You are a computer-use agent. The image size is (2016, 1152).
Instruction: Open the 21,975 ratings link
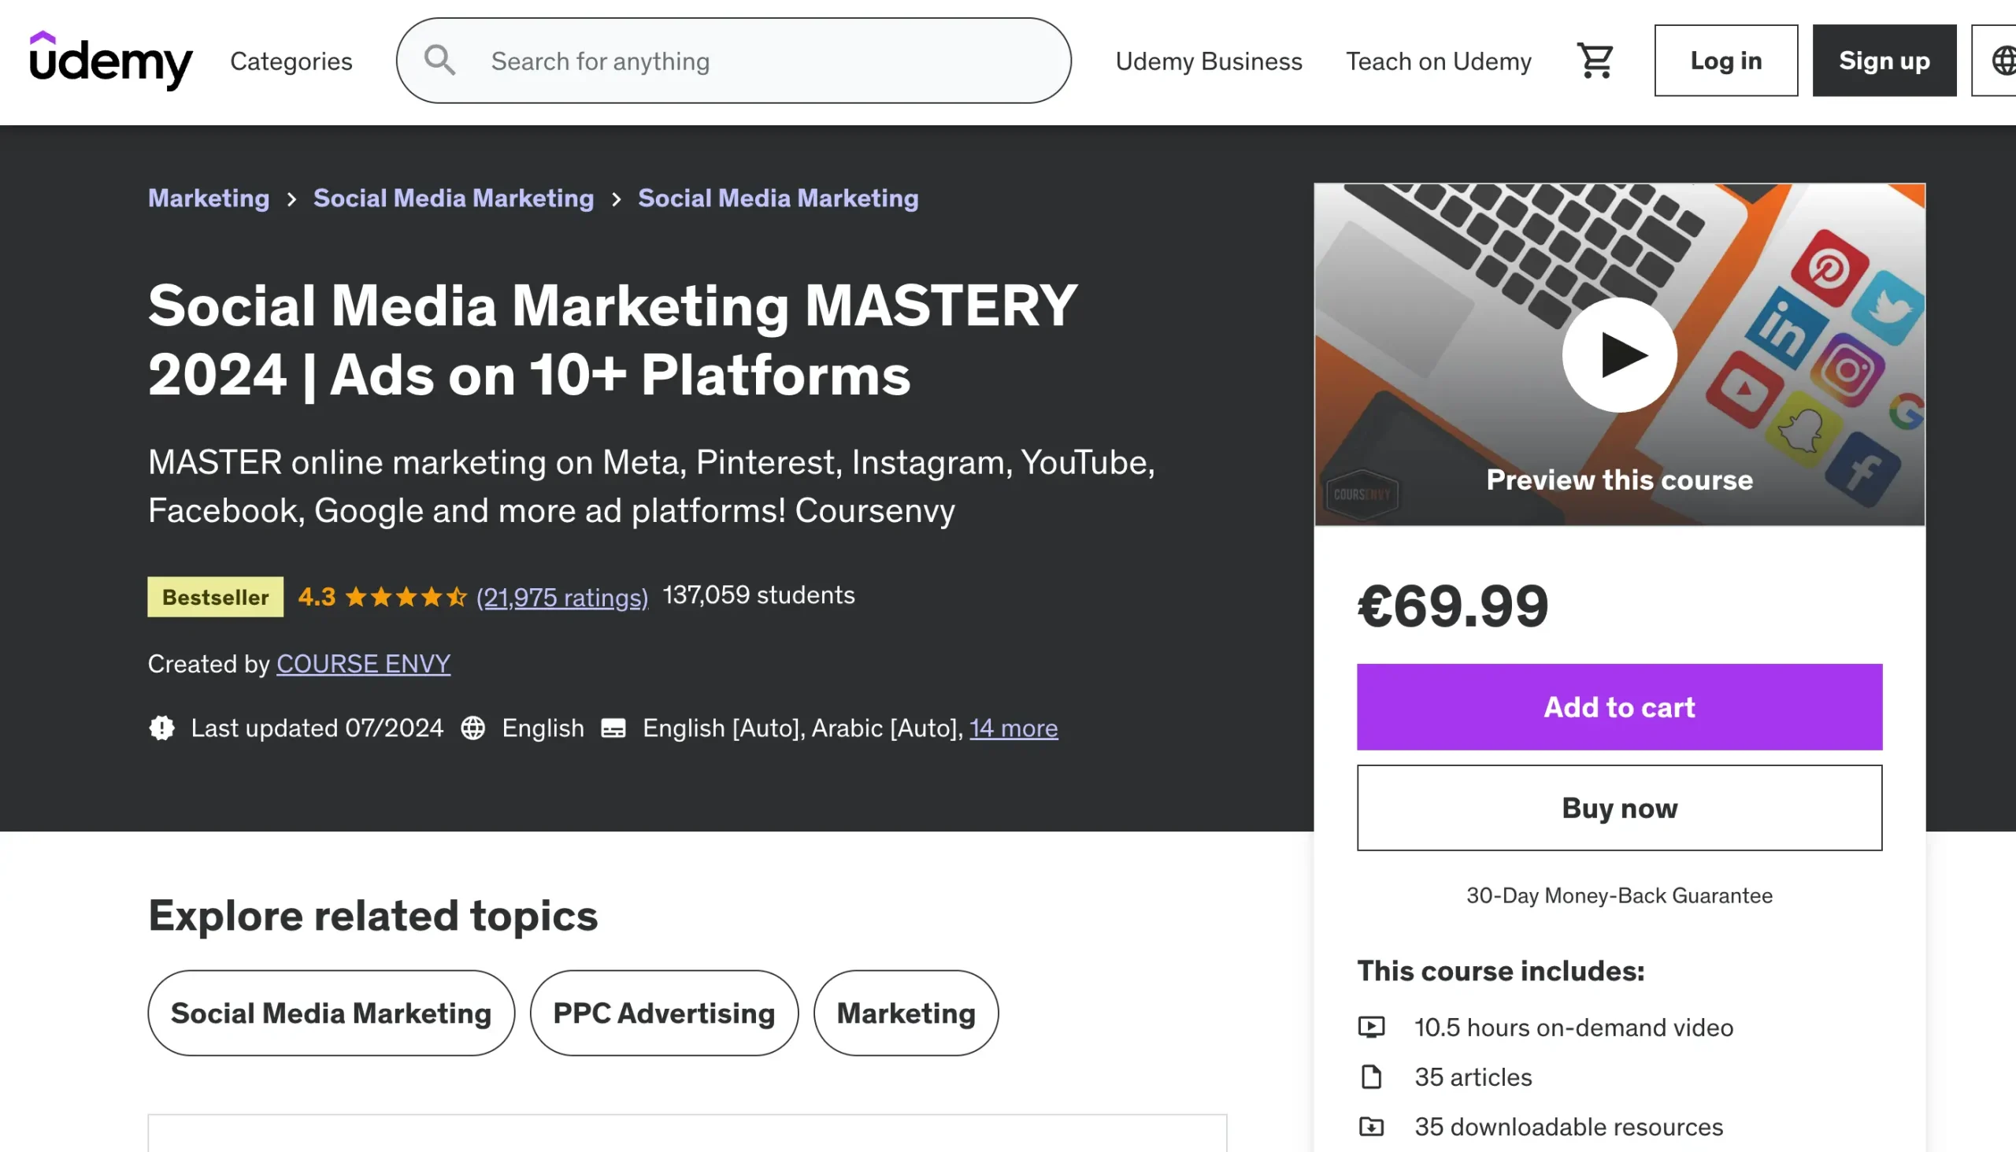[x=561, y=597]
